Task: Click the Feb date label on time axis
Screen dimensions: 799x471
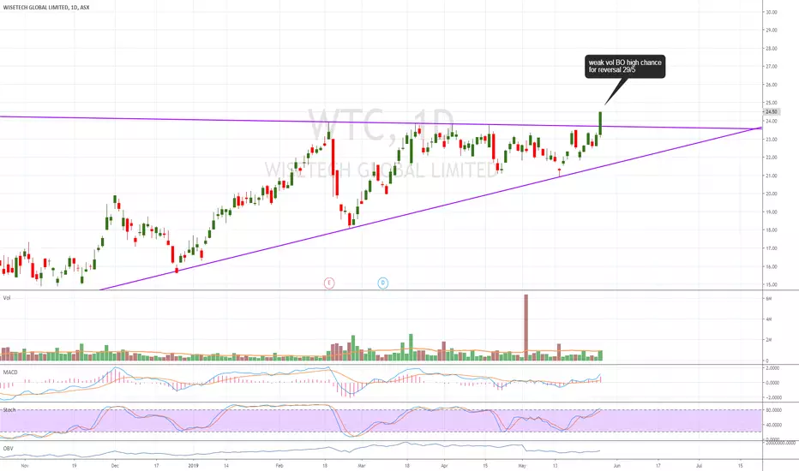Action: [x=279, y=465]
